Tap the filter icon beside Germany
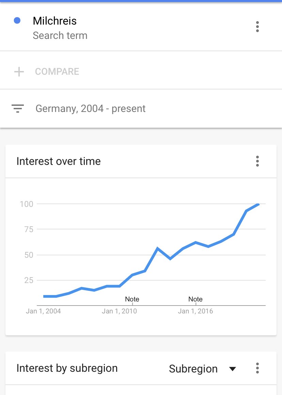The height and width of the screenshot is (395, 282). click(x=18, y=109)
